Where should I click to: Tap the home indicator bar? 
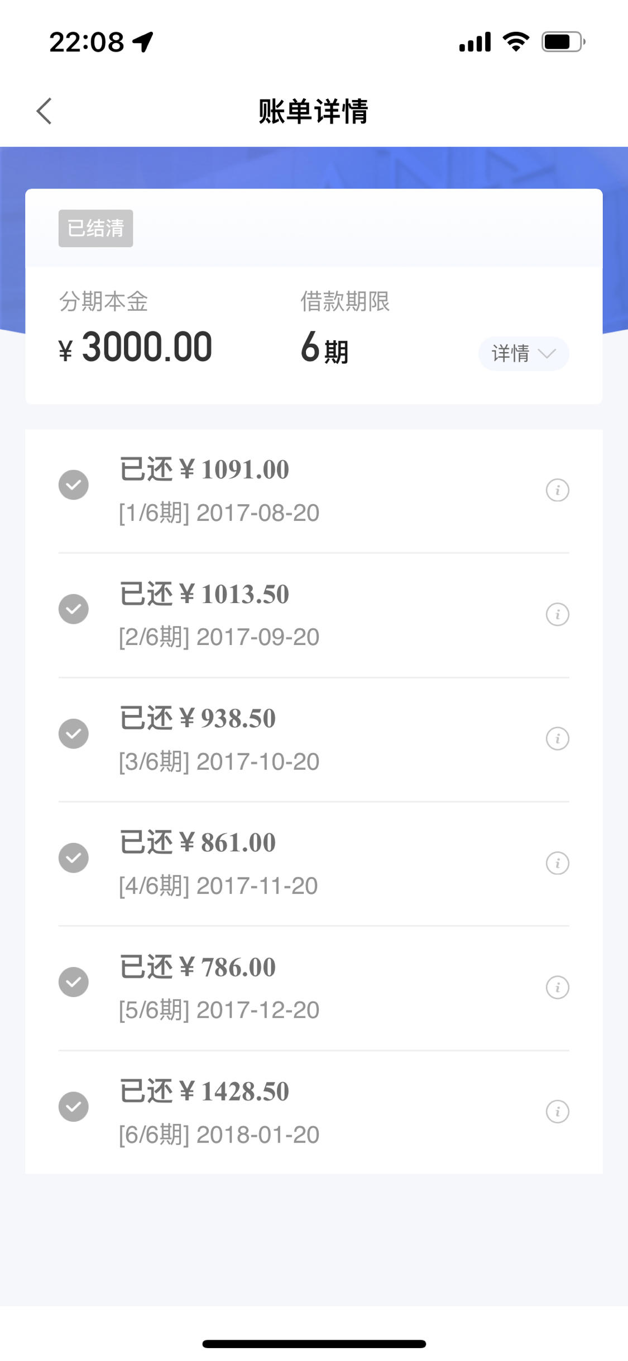pyautogui.click(x=314, y=1344)
